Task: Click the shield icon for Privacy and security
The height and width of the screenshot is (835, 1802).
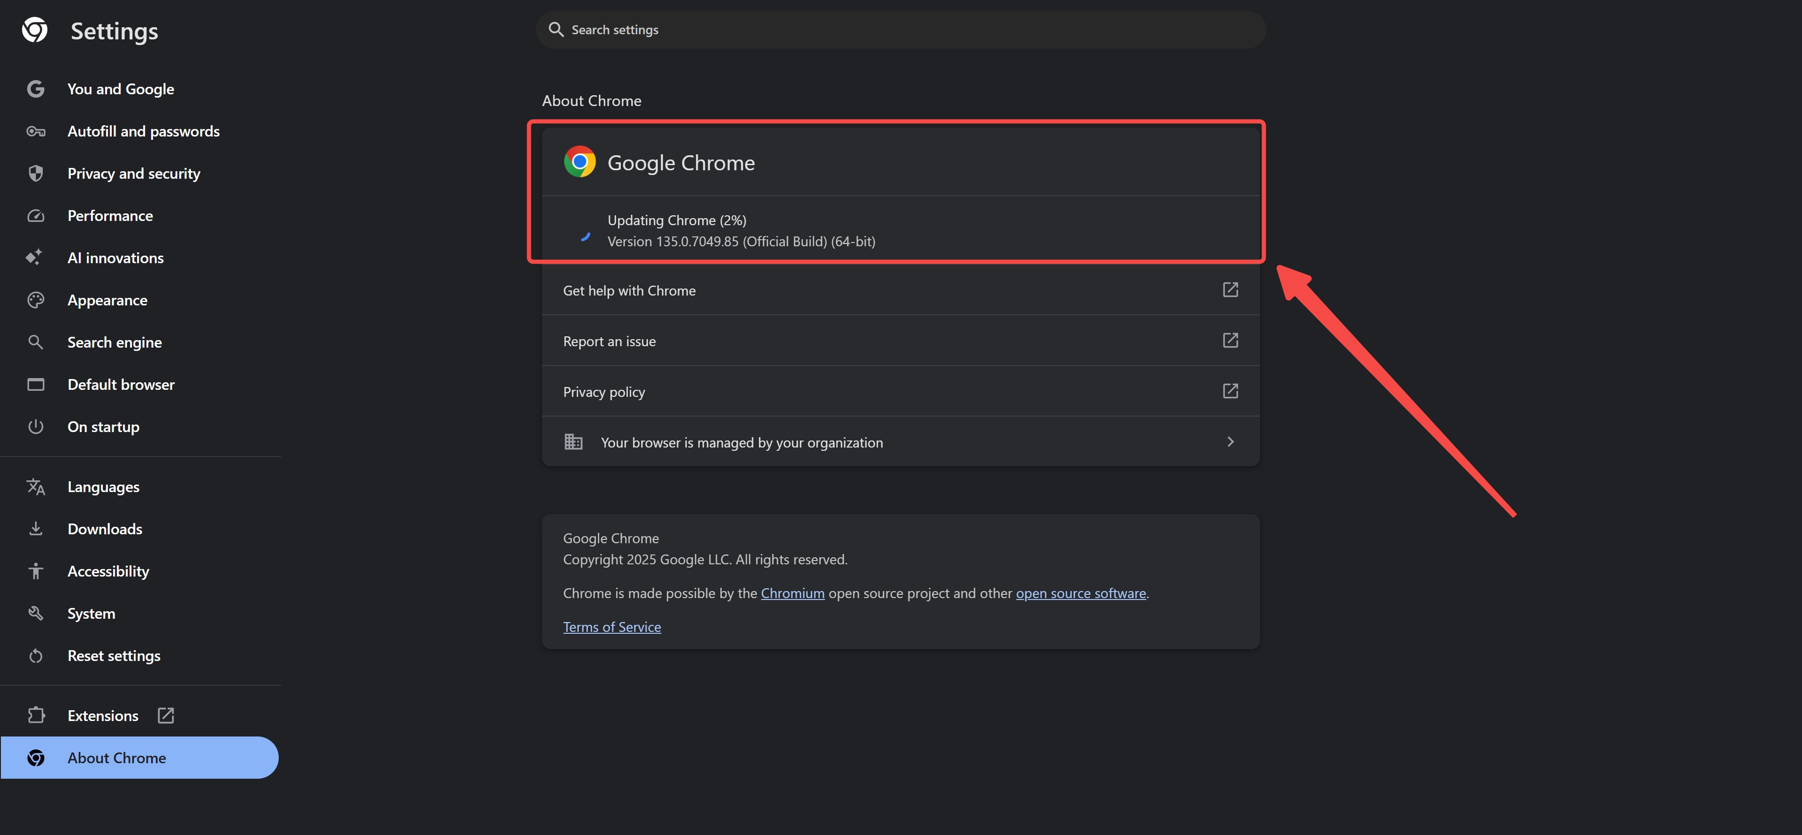Action: [x=36, y=174]
